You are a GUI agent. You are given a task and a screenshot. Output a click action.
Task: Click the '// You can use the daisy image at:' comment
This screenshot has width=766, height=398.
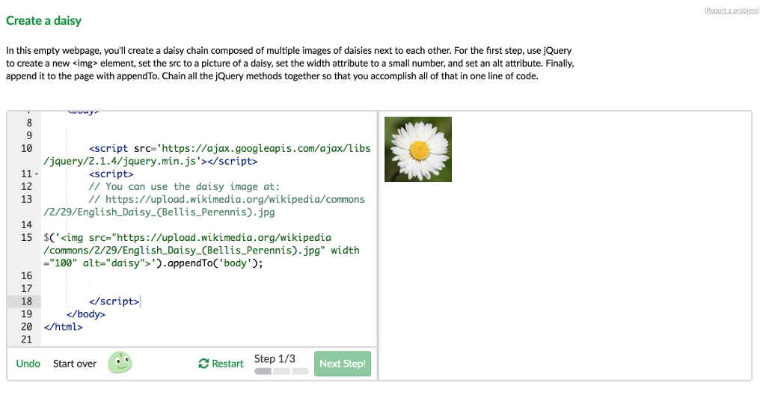click(x=184, y=186)
